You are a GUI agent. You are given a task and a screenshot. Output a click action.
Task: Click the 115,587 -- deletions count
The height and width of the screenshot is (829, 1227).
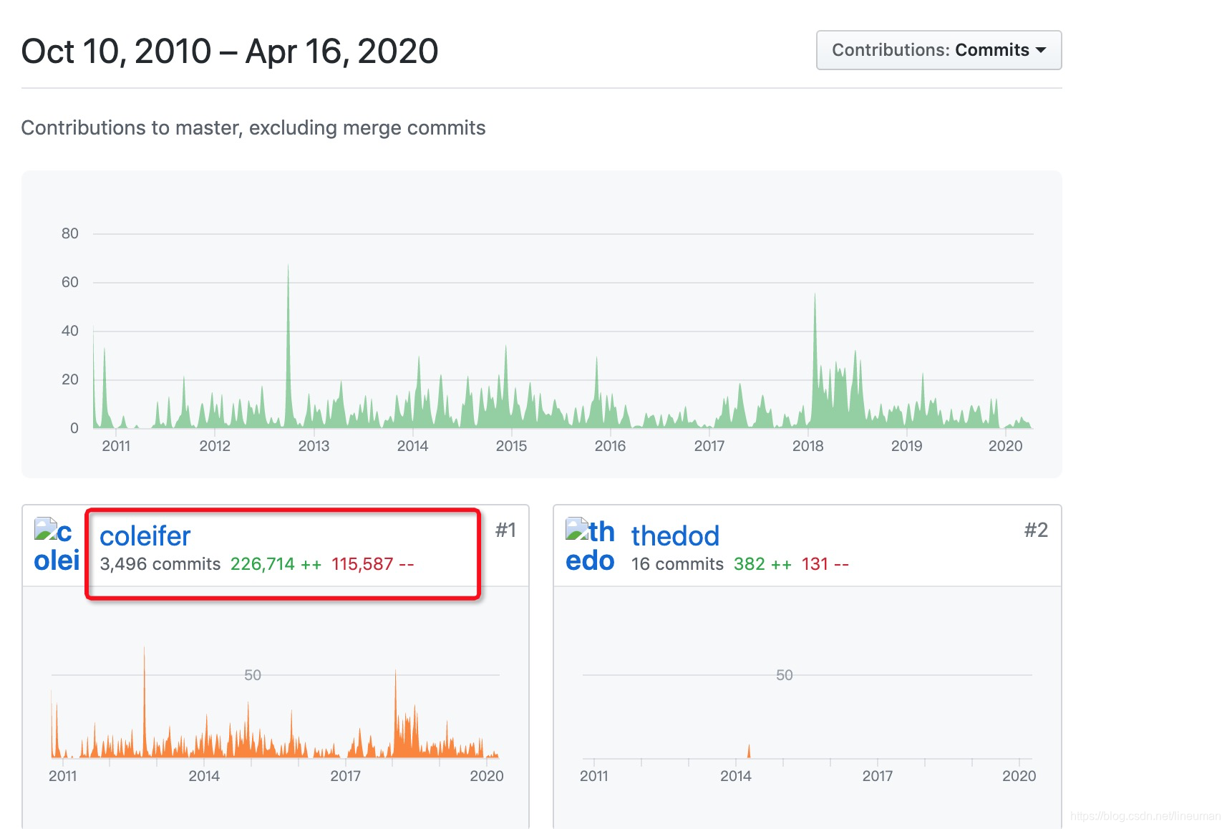point(373,564)
